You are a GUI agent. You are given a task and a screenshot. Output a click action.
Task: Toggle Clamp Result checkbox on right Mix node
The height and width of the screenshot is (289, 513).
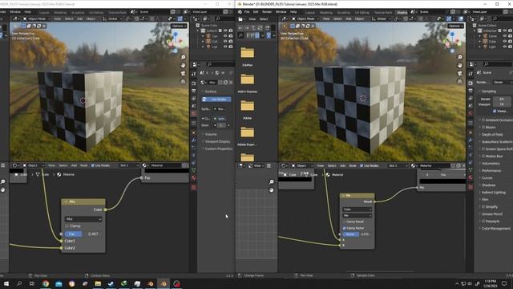(344, 222)
